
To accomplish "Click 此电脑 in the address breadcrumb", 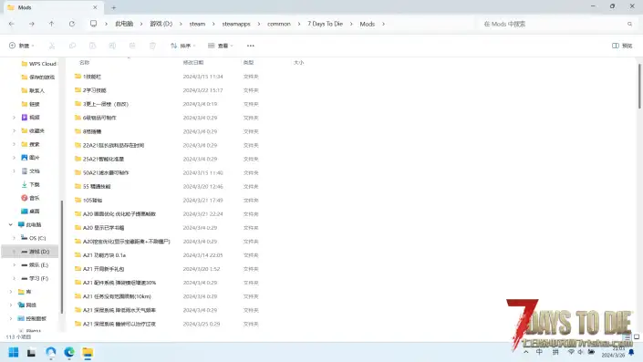I will 124,25.
